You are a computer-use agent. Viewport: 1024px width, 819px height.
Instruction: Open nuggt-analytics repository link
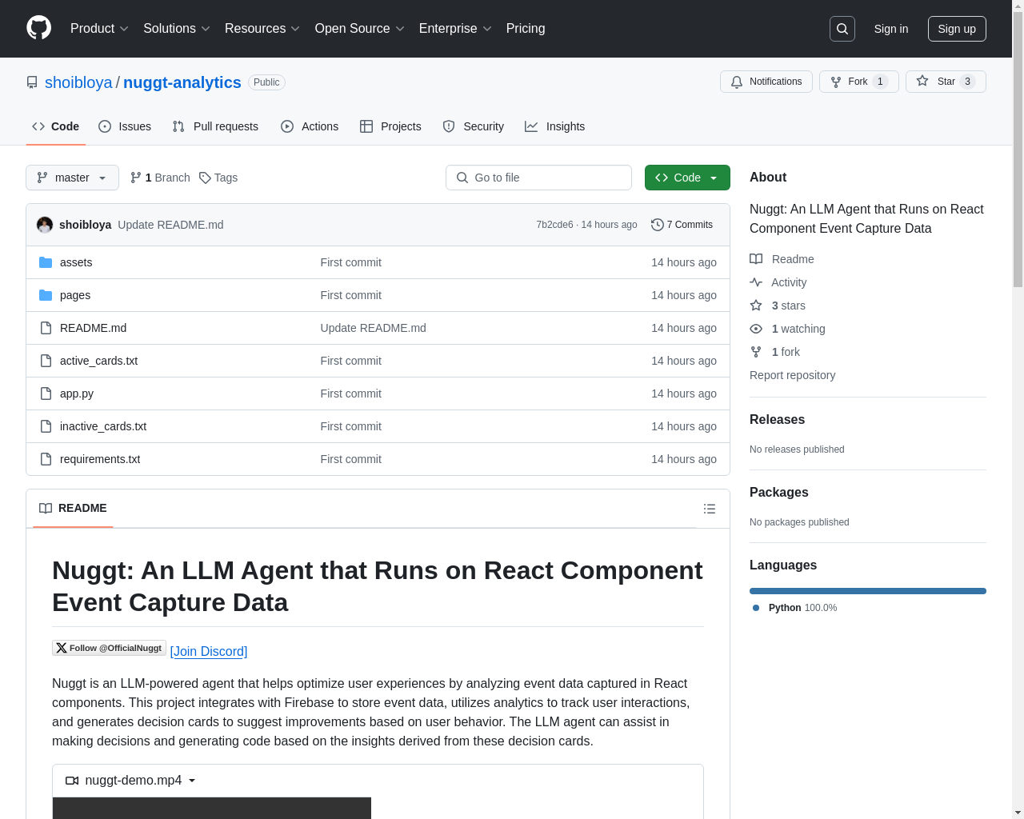coord(182,82)
